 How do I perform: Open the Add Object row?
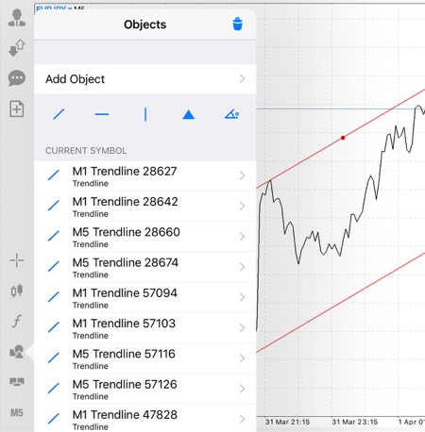click(x=145, y=79)
